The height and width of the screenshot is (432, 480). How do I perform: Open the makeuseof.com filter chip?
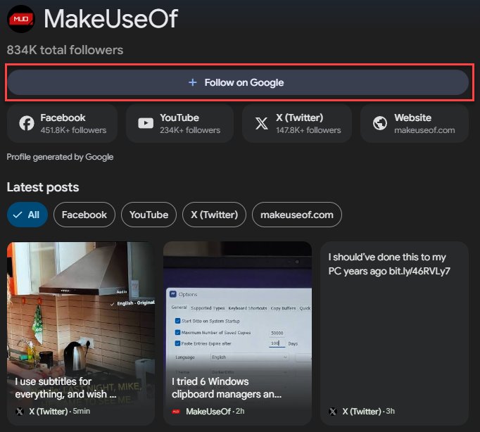tap(296, 215)
